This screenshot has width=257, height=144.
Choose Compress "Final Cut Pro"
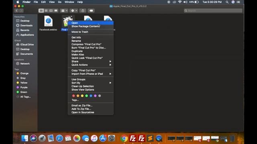coord(91,44)
